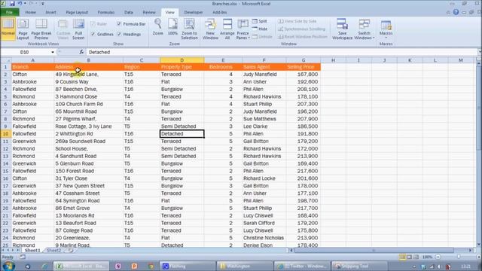Click Page Layout view icon in status bar
The width and height of the screenshot is (482, 271).
tap(409, 257)
